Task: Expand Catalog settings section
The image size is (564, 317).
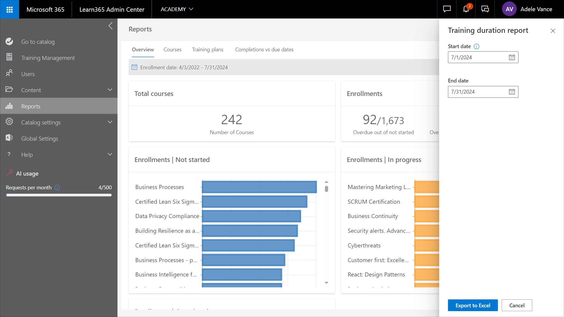Action: 110,122
